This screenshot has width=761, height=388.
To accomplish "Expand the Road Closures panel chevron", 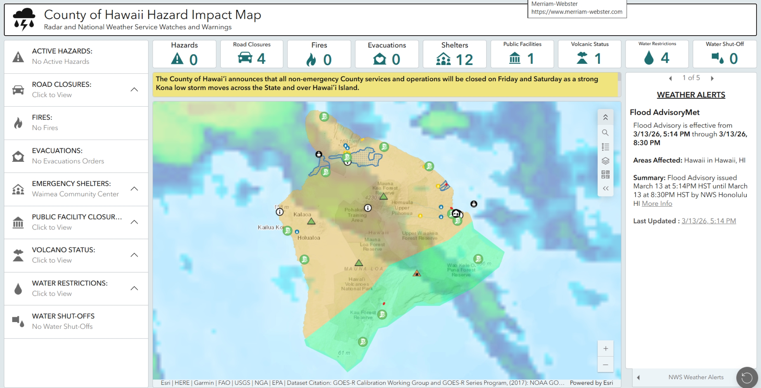I will pos(134,89).
